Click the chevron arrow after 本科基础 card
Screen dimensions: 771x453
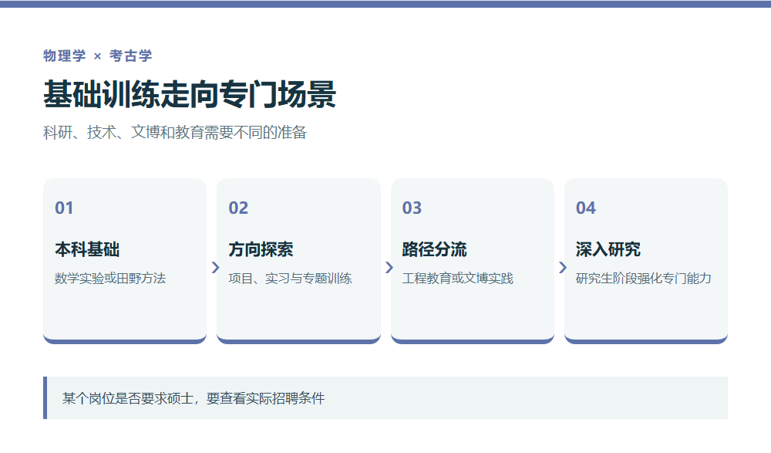tap(215, 267)
